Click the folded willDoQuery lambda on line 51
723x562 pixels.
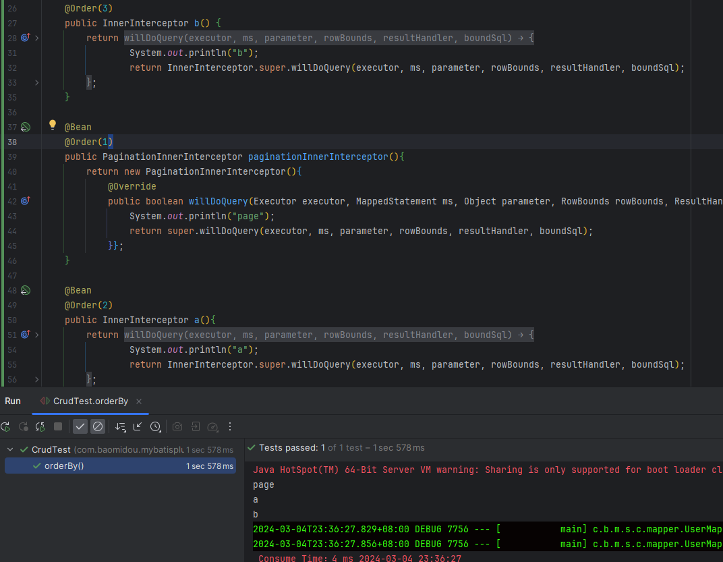pos(328,335)
